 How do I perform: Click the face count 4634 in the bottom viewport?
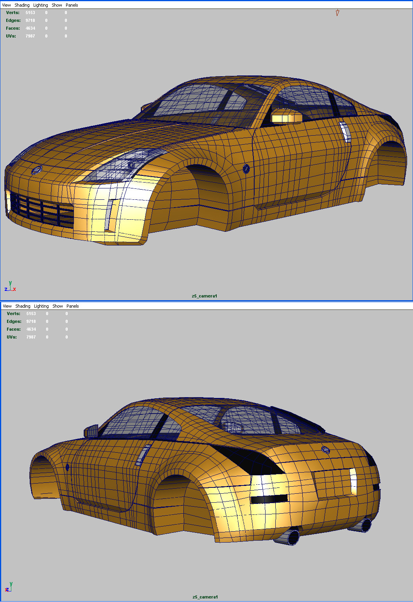[x=31, y=329]
